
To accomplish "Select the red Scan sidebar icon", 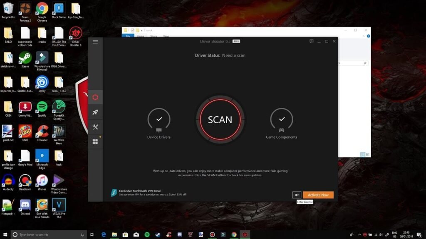I will click(x=95, y=97).
